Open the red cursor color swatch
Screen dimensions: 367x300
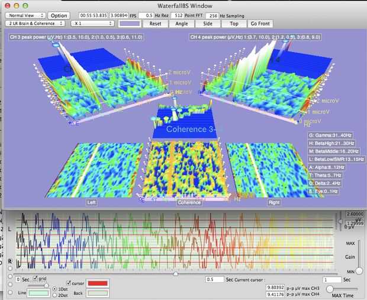pyautogui.click(x=98, y=283)
